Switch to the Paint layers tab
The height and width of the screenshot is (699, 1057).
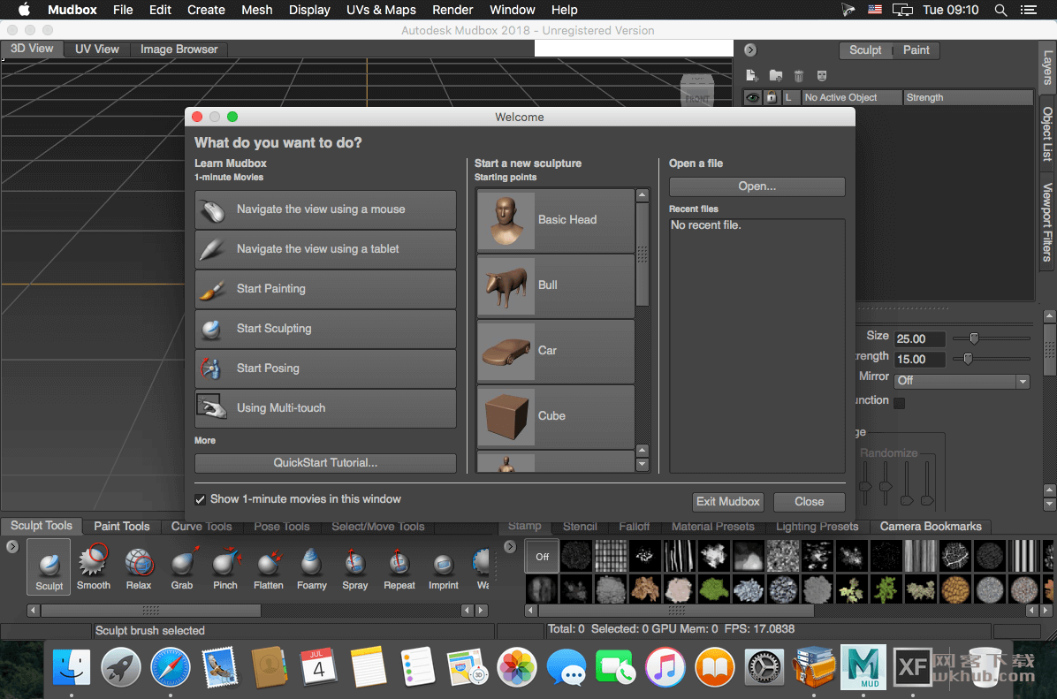coord(916,49)
